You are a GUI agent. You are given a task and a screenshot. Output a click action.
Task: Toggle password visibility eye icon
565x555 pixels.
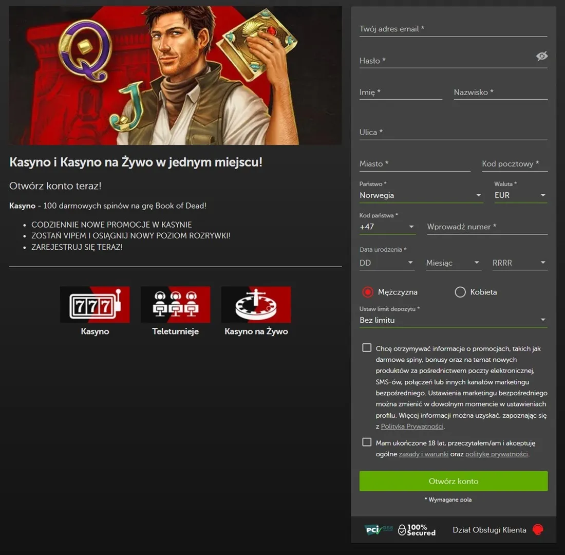541,56
